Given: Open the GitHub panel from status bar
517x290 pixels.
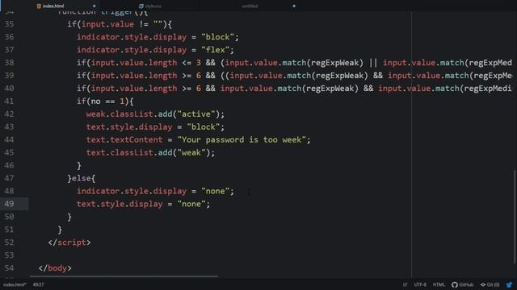Looking at the screenshot, I should pyautogui.click(x=462, y=284).
